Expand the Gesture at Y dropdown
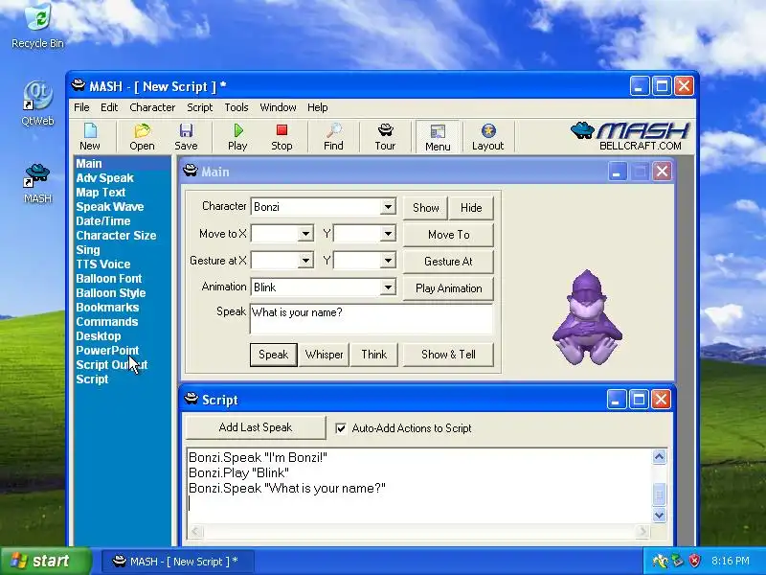 coord(388,261)
